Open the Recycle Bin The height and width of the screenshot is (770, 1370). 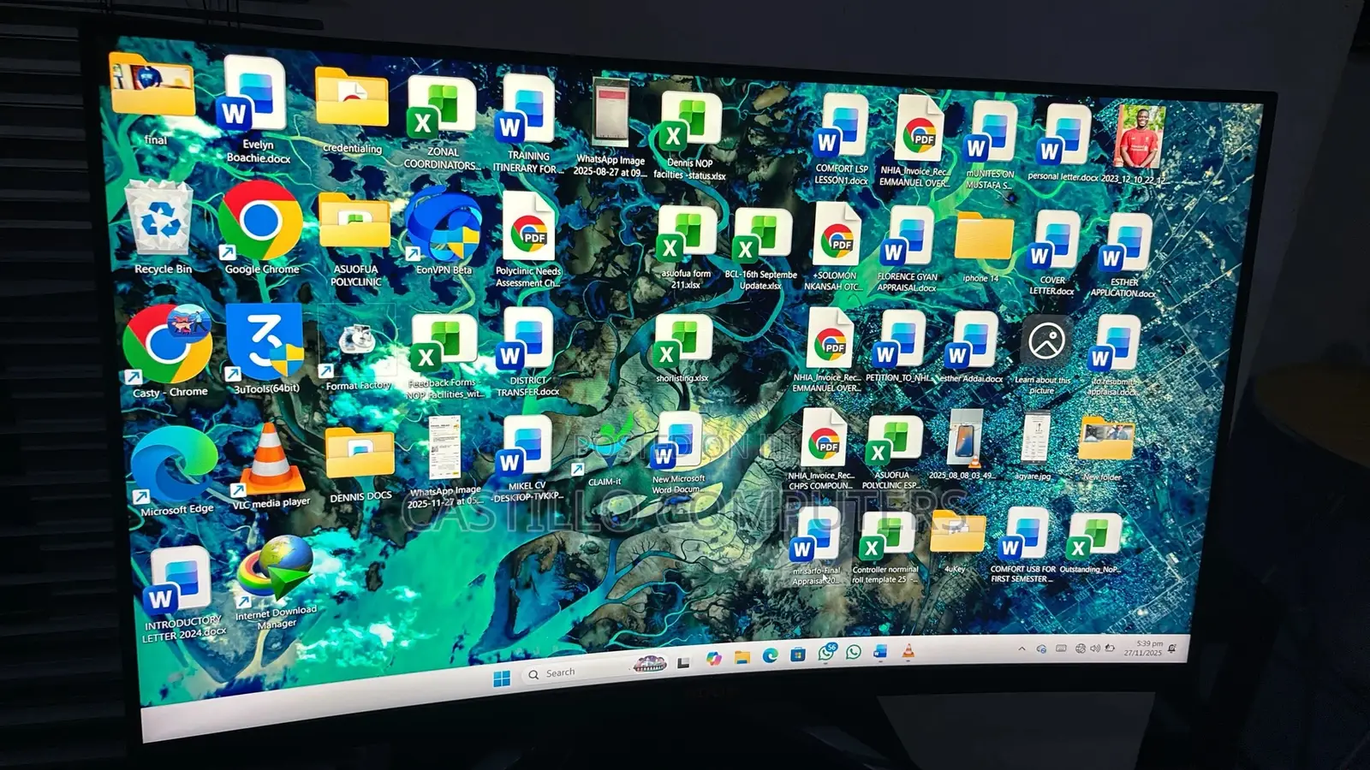pos(160,228)
